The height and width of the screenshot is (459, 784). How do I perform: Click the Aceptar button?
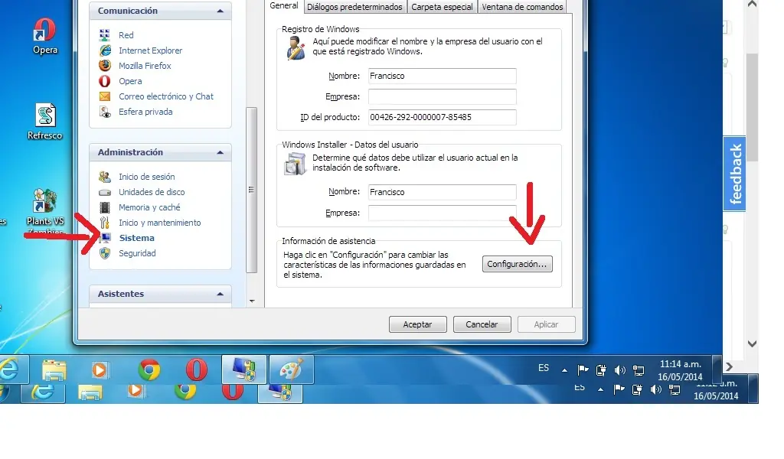click(417, 324)
